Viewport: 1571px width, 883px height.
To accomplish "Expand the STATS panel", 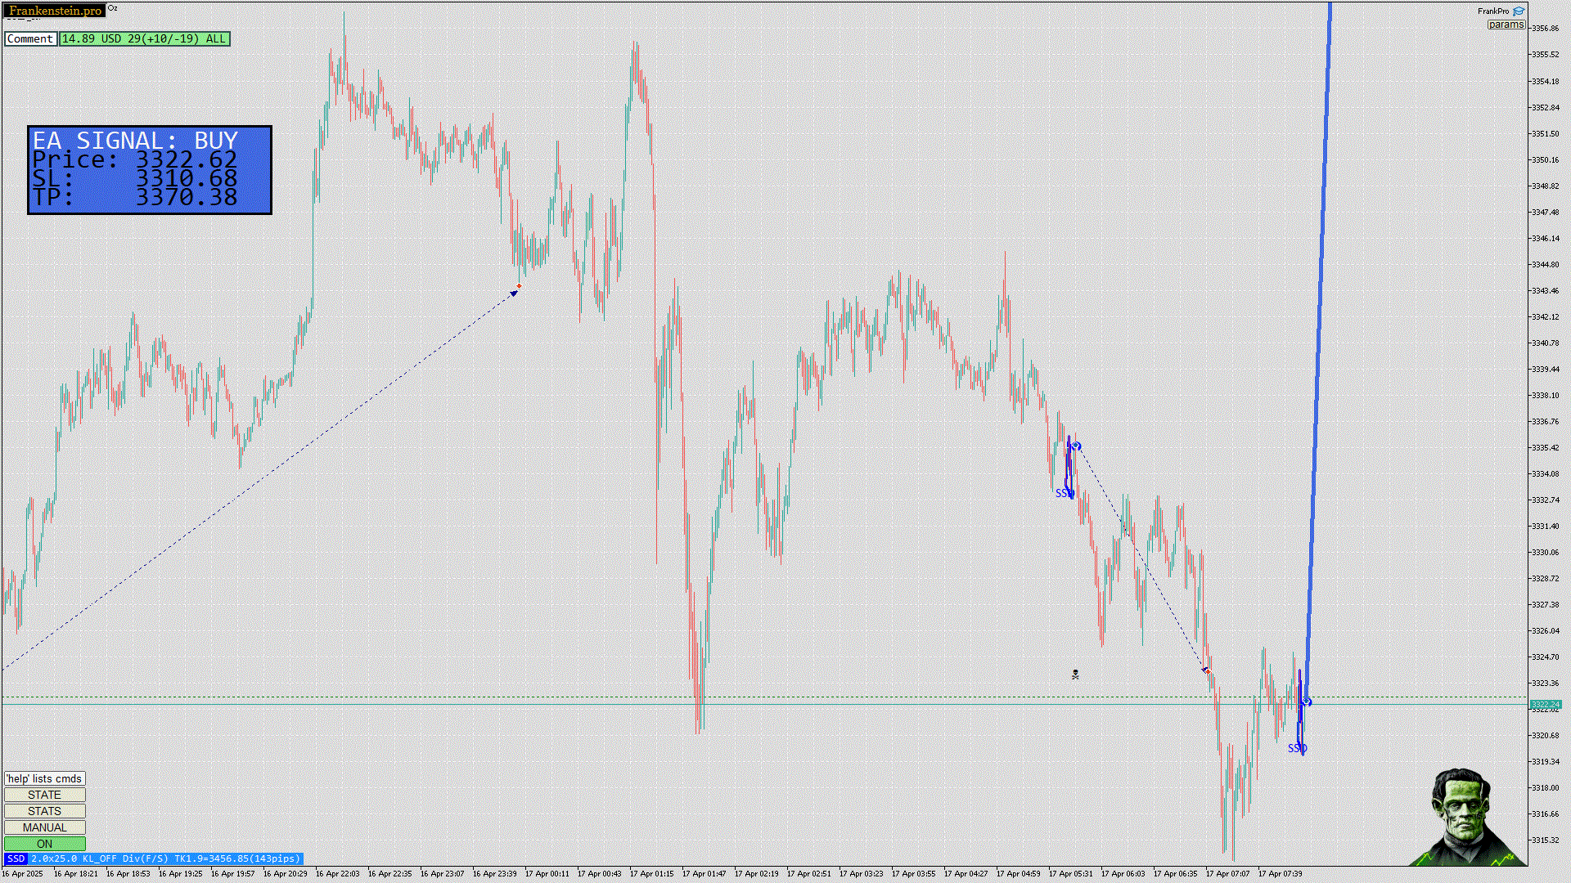I will pyautogui.click(x=44, y=811).
